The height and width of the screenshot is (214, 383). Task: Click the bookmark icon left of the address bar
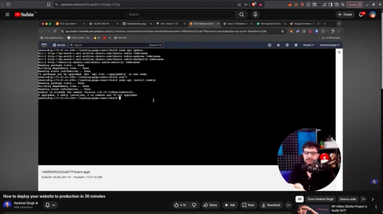48,4
